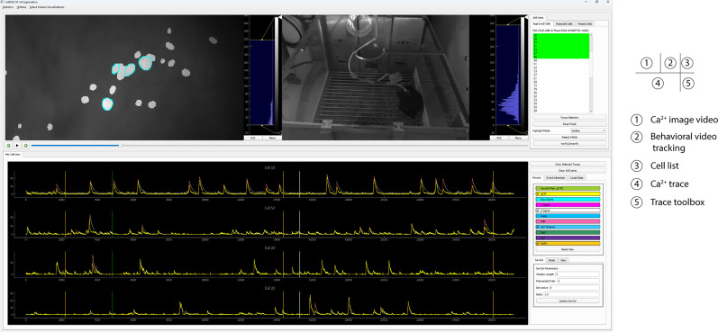This screenshot has width=718, height=332.
Task: Click the green step-back frame icon
Action: tap(9, 146)
